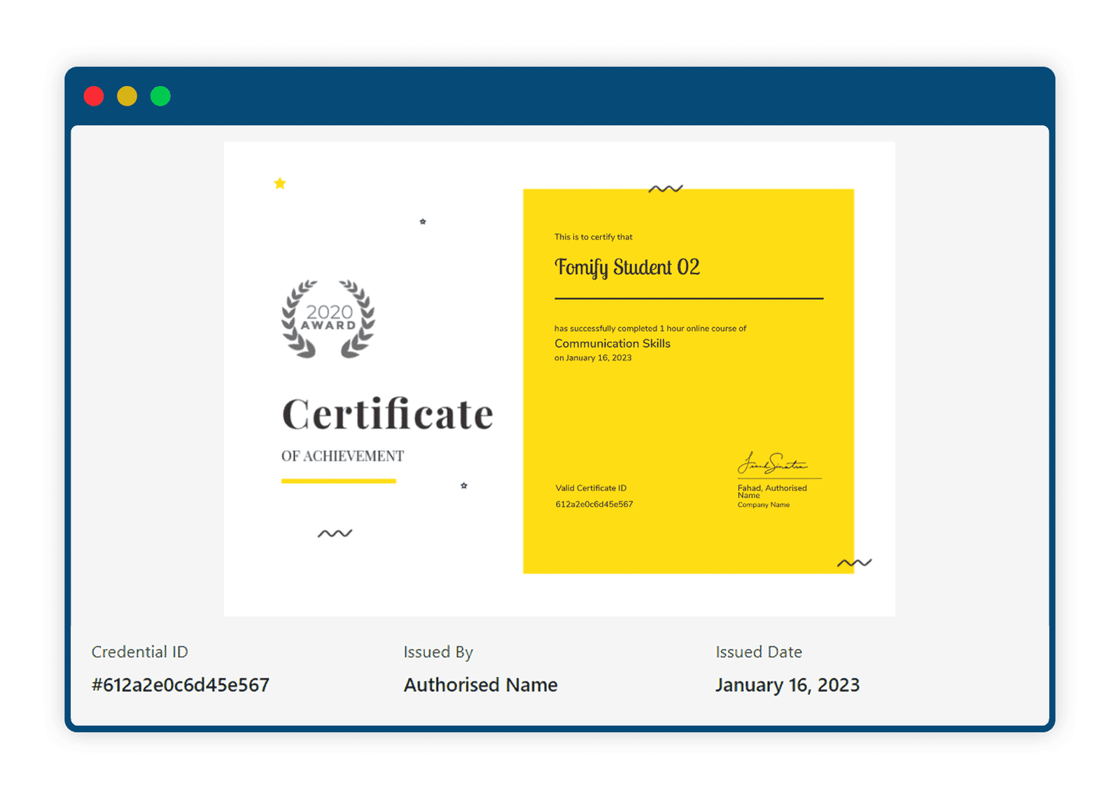The width and height of the screenshot is (1120, 799).
Task: Click the green window dot
Action: [x=160, y=96]
